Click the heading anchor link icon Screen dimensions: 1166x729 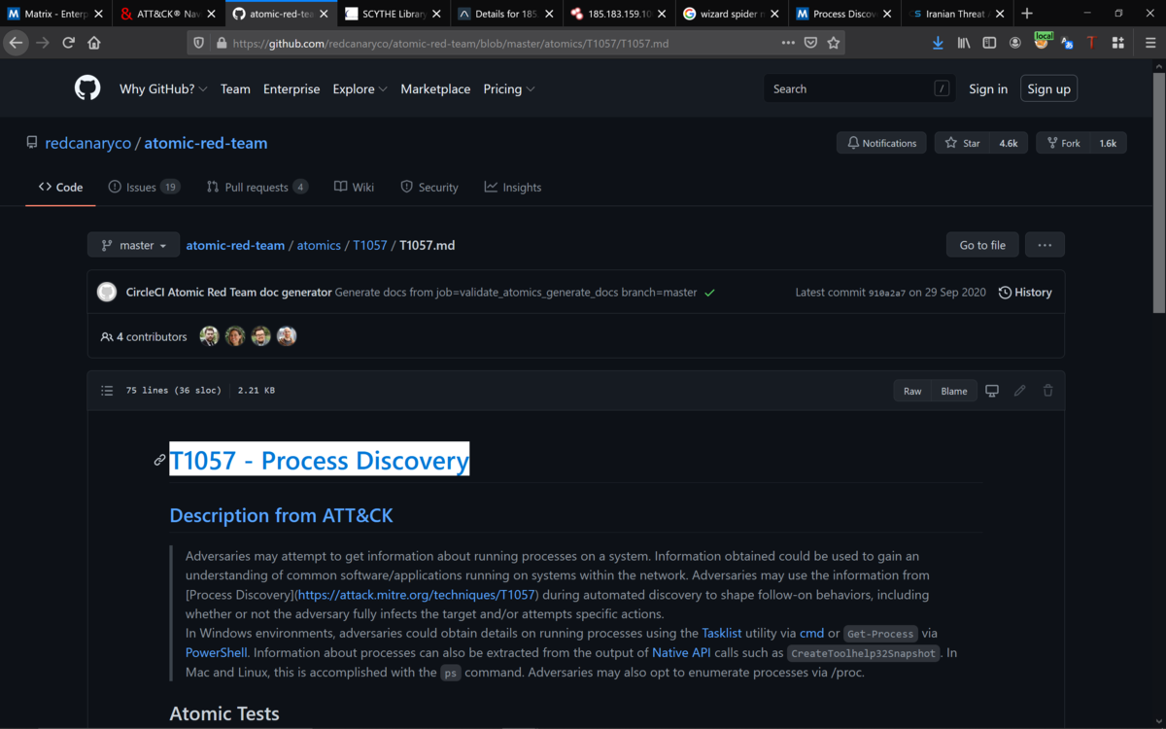[x=159, y=460]
